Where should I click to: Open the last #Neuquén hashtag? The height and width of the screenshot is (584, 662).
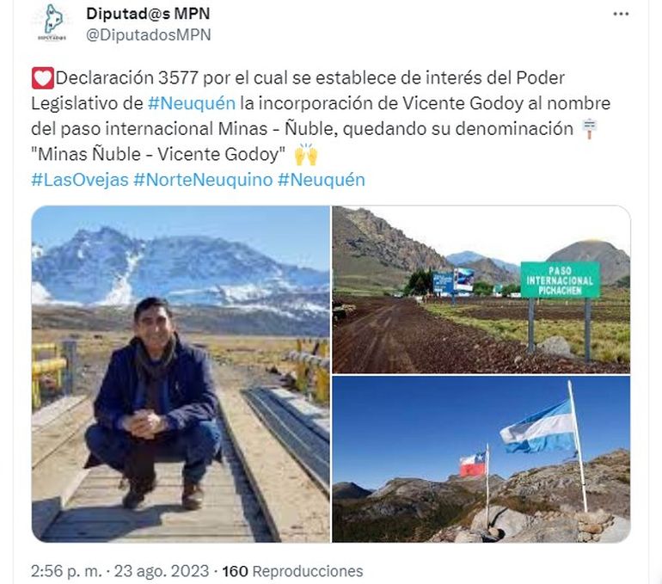tap(322, 180)
